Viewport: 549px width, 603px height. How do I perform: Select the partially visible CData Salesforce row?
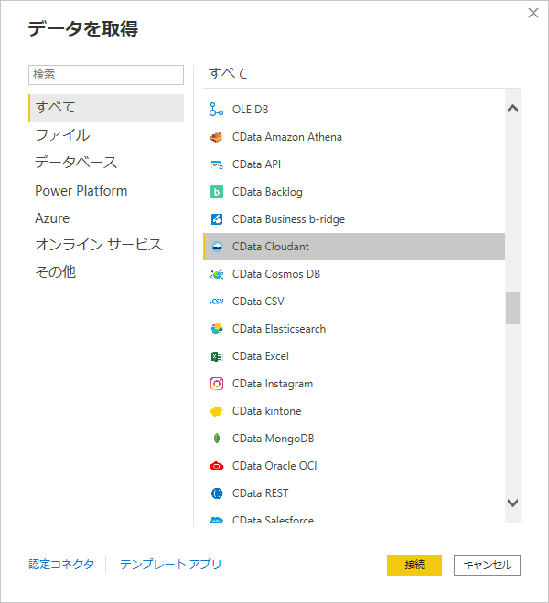[354, 517]
